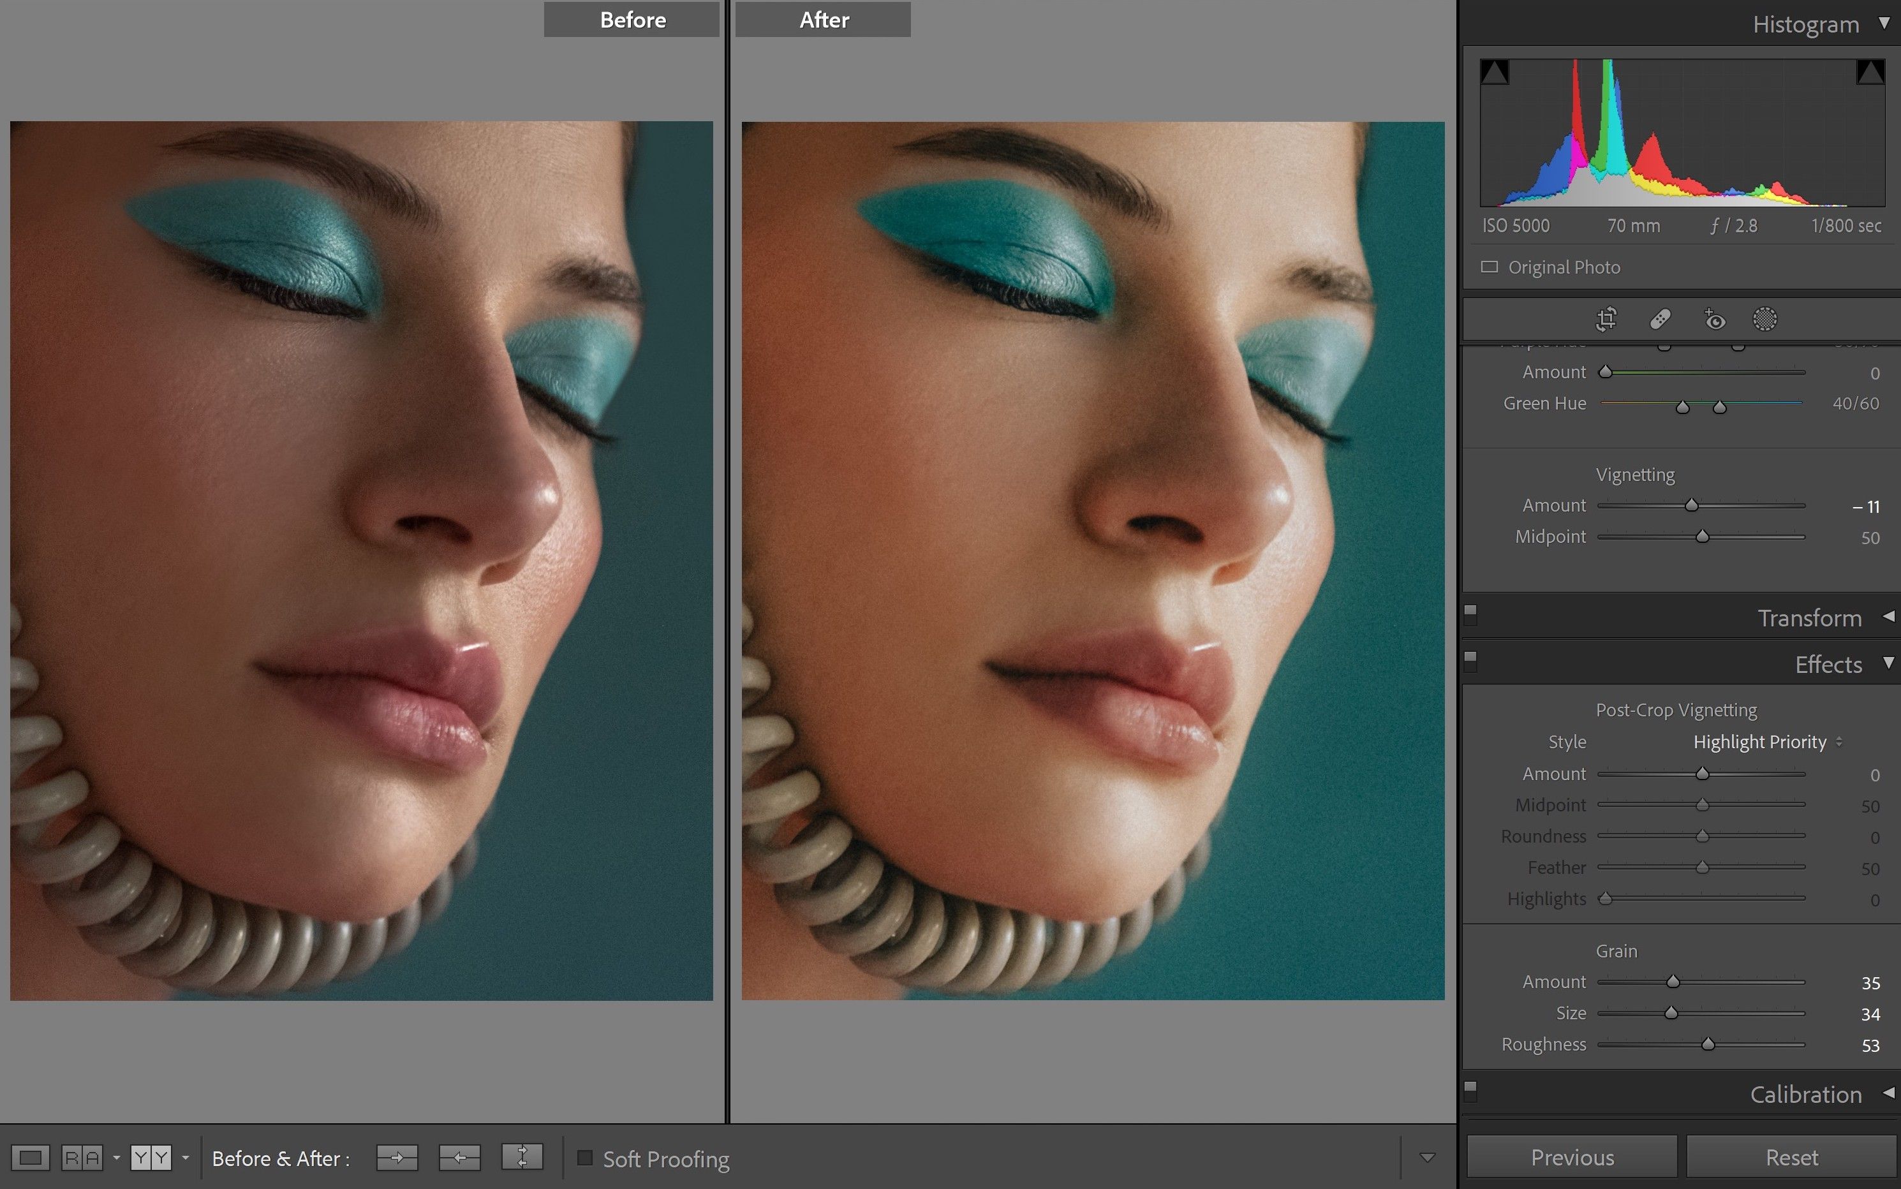The image size is (1901, 1189).
Task: Open Before/After Y|Y view options arrow
Action: pos(186,1158)
